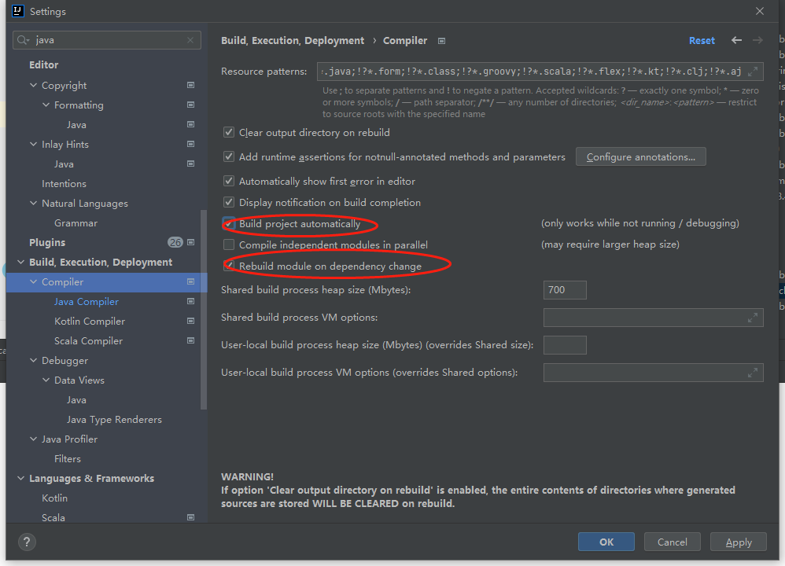785x566 pixels.
Task: Click the search magnifier icon
Action: pos(24,40)
